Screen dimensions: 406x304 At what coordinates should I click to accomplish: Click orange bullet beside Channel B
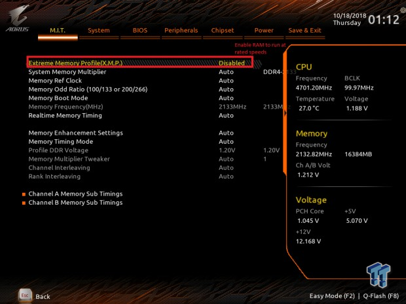point(24,203)
